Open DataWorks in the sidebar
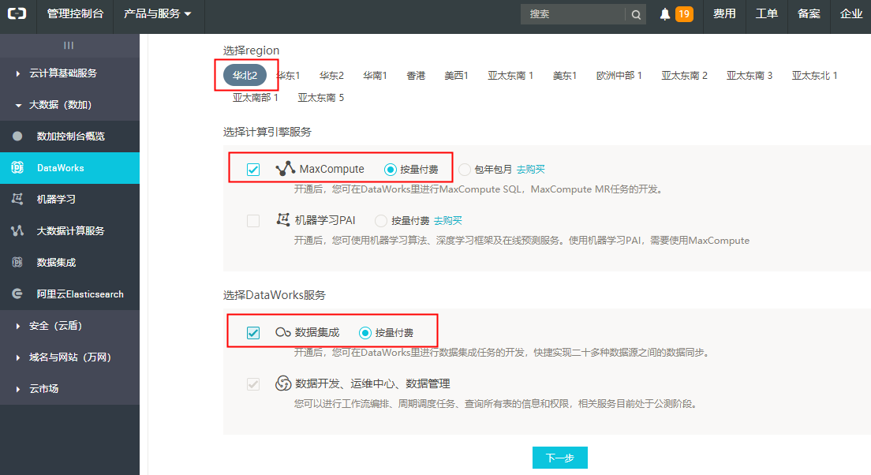 [x=70, y=168]
